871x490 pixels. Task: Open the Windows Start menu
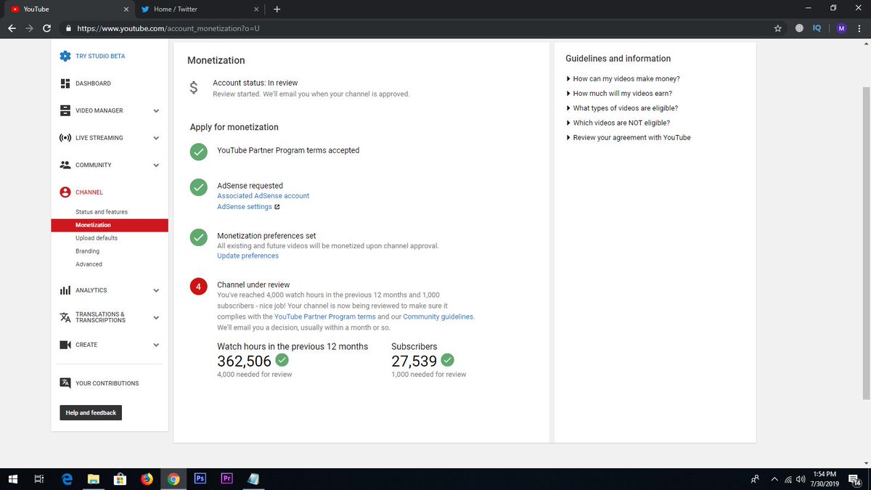click(12, 478)
